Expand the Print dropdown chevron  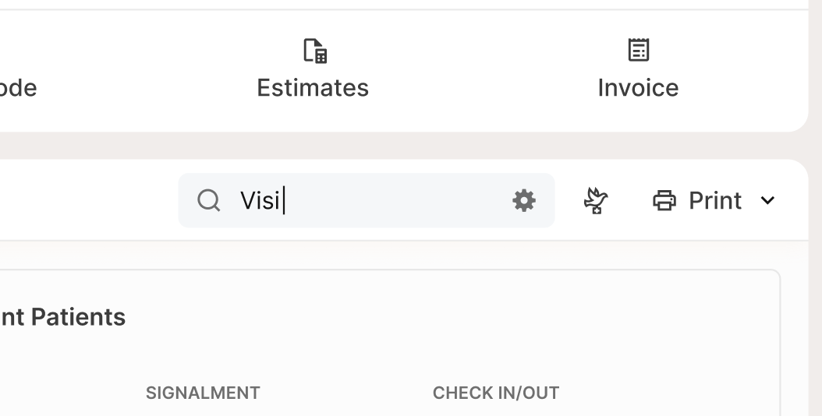point(767,201)
